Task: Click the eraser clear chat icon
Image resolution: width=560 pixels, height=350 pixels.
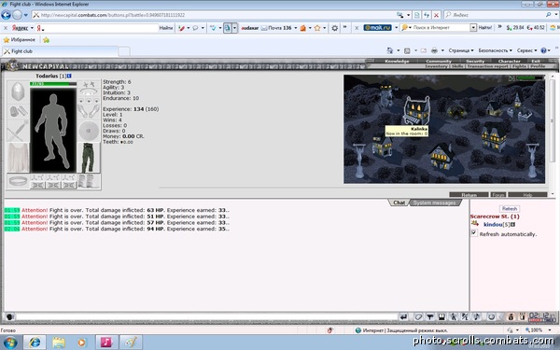Action: click(418, 316)
